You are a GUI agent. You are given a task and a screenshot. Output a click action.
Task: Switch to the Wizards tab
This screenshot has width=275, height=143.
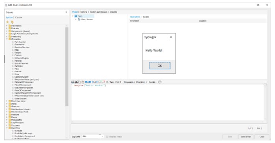pyautogui.click(x=113, y=12)
